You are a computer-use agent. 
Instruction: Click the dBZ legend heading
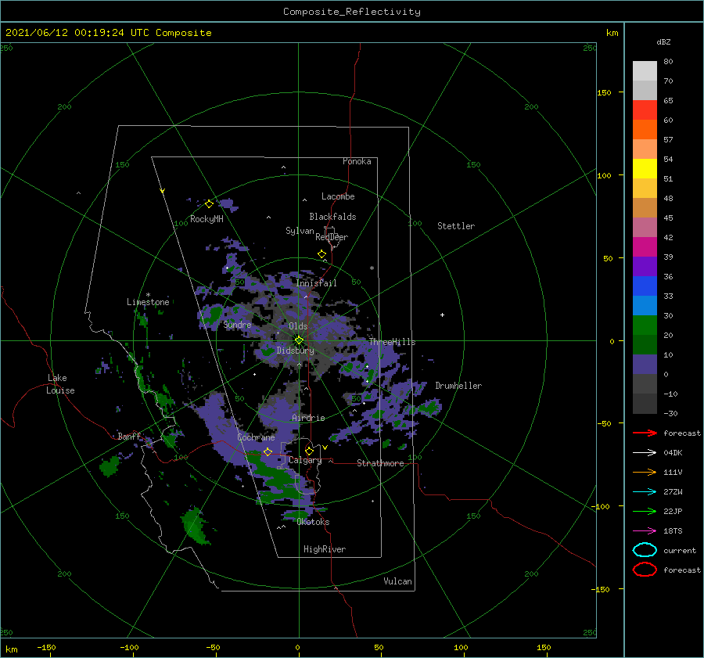(x=663, y=41)
